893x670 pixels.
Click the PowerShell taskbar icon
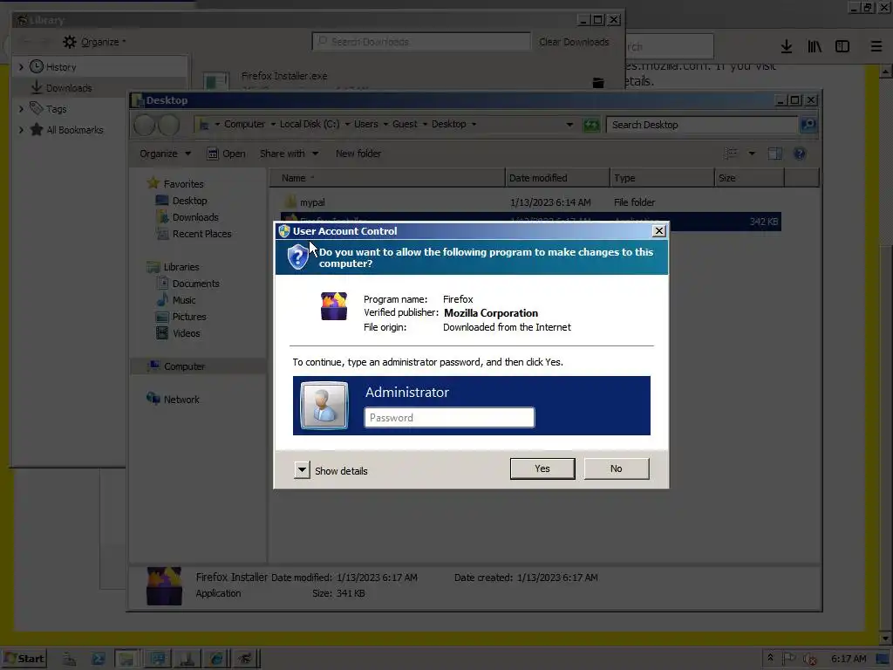pos(98,659)
